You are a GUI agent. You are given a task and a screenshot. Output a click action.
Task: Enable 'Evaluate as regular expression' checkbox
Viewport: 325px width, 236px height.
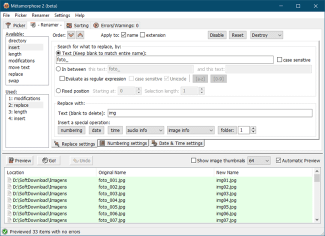pos(62,78)
